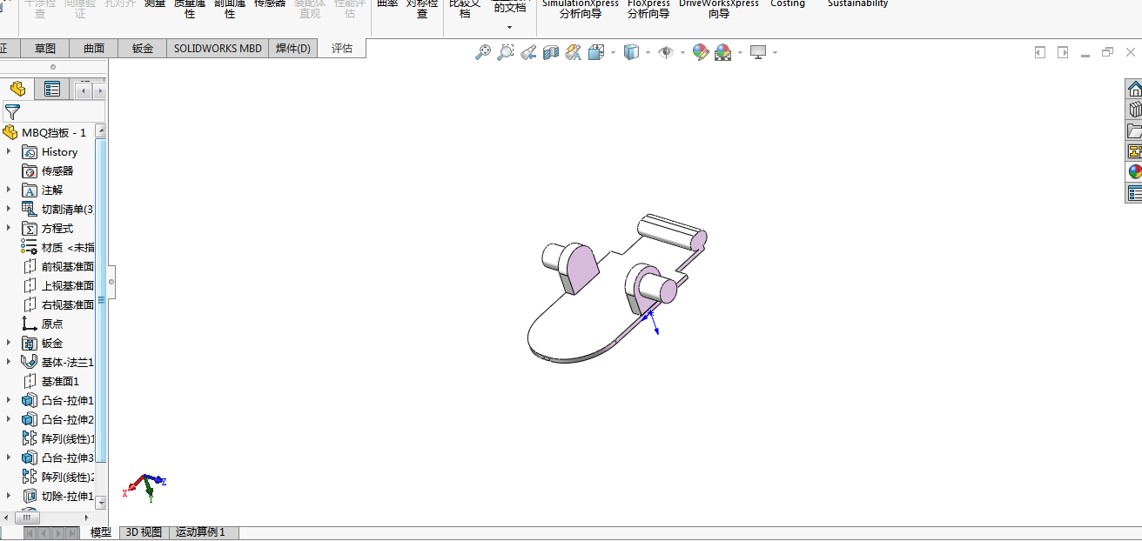Switch to the 3D 视图 bottom tab
The image size is (1142, 541).
pos(144,532)
